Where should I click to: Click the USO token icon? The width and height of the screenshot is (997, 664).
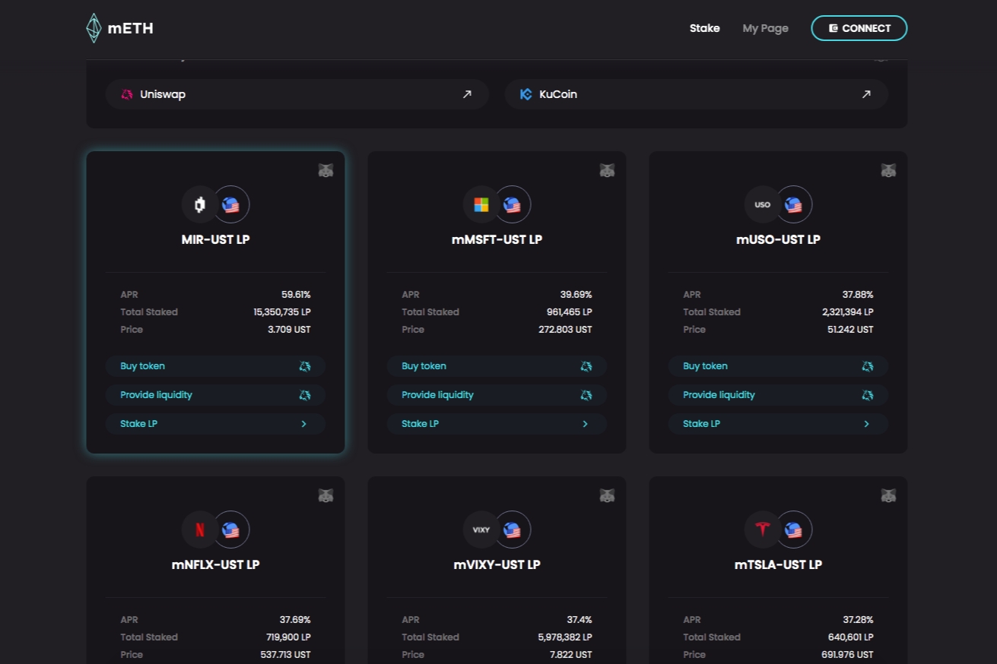tap(763, 204)
